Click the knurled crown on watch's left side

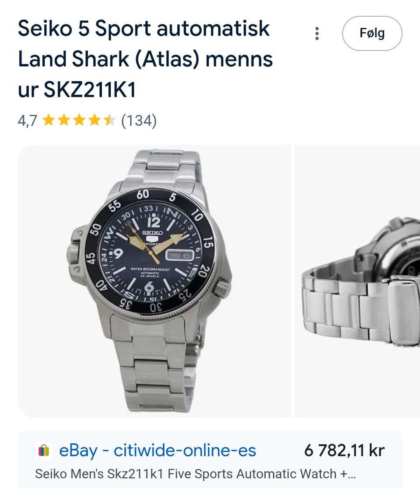point(73,253)
